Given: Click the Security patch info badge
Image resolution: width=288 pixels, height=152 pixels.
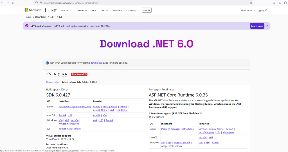Looking at the screenshot, I should [79, 74].
